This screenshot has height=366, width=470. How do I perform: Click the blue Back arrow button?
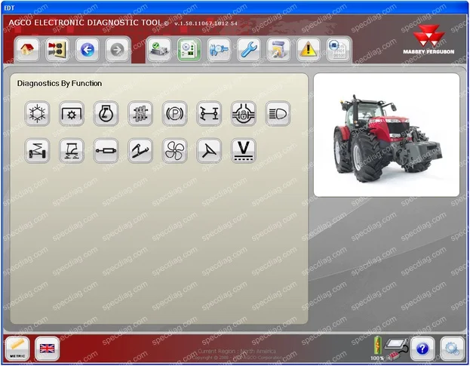[88, 50]
